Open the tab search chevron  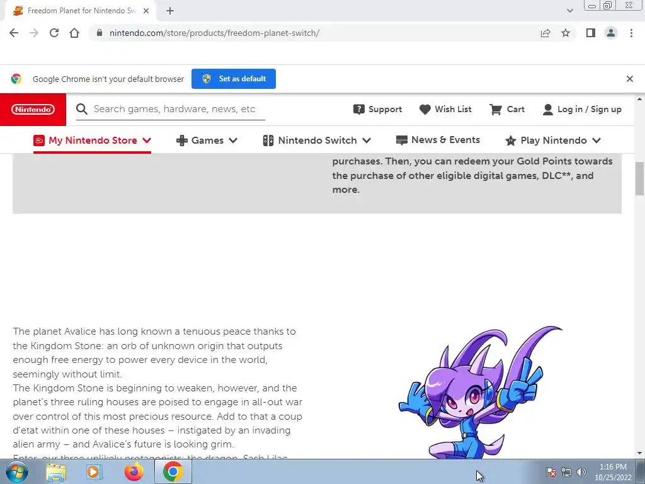(x=569, y=11)
